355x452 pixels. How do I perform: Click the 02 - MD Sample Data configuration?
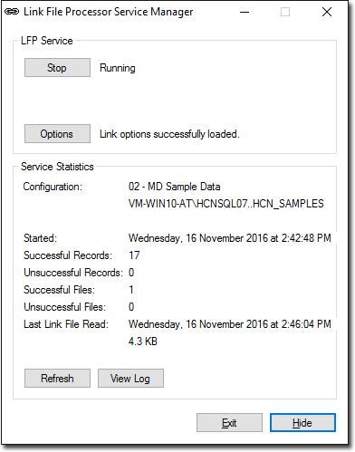click(175, 187)
